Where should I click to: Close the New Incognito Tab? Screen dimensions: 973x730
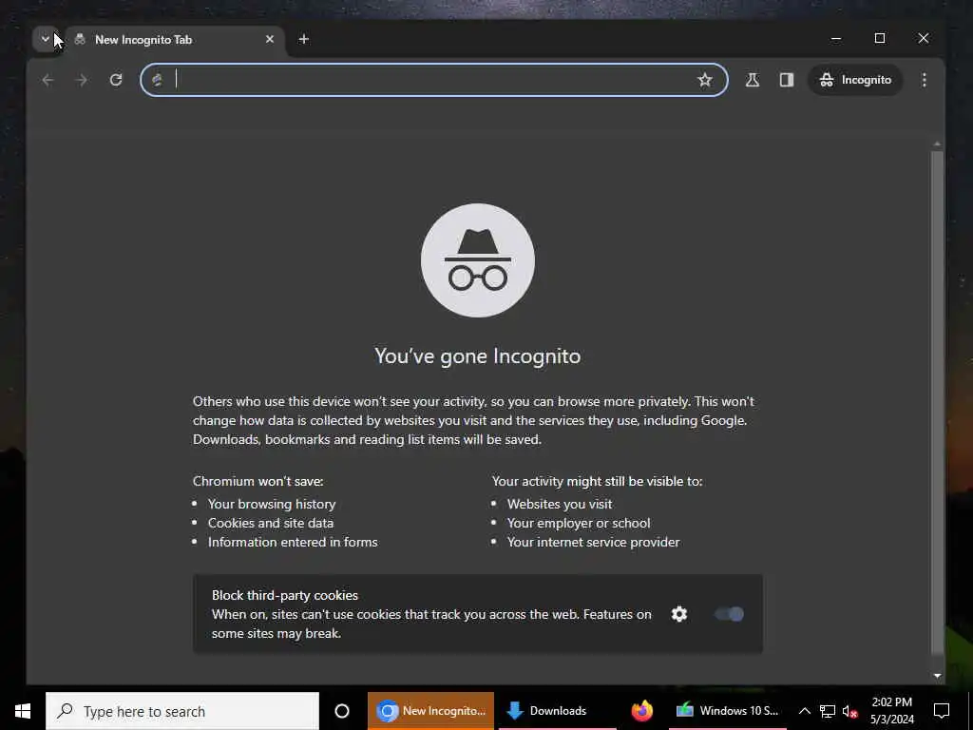pyautogui.click(x=269, y=39)
